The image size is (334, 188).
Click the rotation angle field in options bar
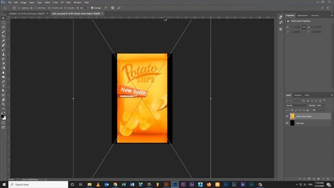82,8
